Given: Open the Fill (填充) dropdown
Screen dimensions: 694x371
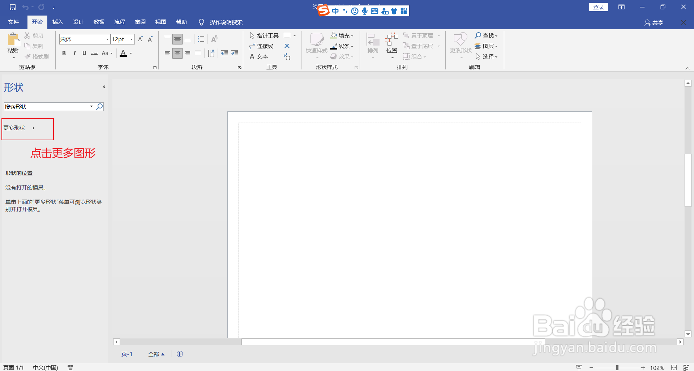Looking at the screenshot, I should 342,35.
